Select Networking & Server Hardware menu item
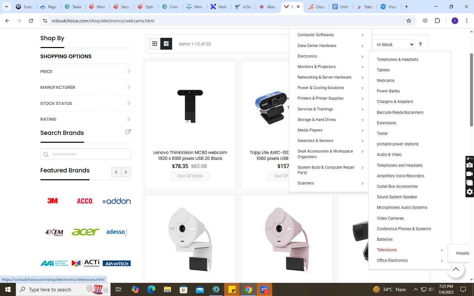Viewport: 474px width, 296px height. (324, 77)
